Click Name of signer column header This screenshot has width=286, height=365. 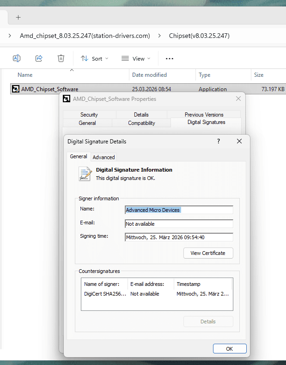tap(104, 284)
